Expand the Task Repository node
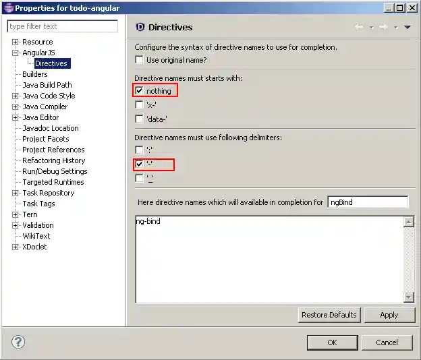 coord(16,193)
